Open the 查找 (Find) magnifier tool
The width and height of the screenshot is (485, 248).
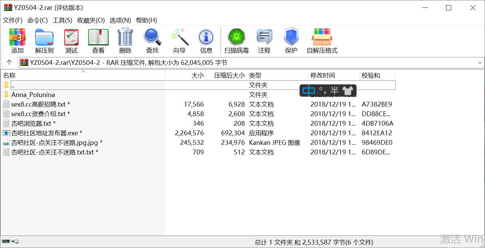click(152, 37)
